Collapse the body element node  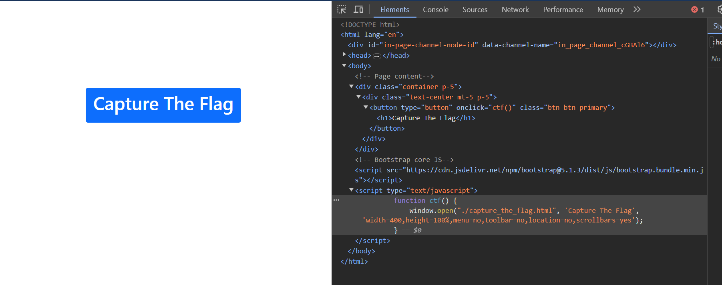tap(344, 66)
